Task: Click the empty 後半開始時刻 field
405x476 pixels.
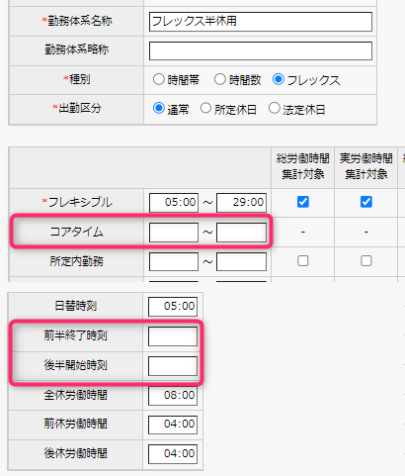Action: [173, 366]
